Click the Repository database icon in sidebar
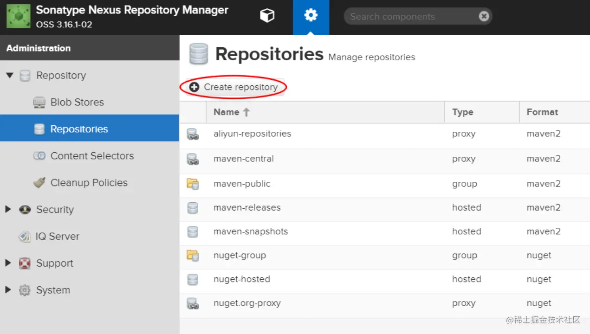This screenshot has width=590, height=334. 25,76
